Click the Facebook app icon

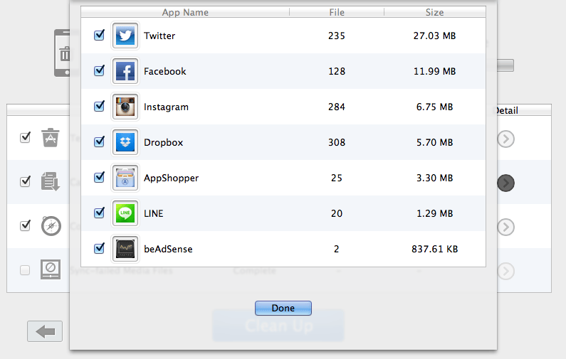pyautogui.click(x=125, y=71)
